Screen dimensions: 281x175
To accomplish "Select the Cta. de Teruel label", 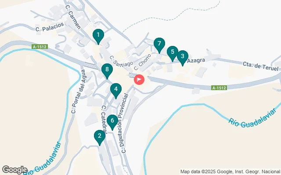I will [260, 66].
